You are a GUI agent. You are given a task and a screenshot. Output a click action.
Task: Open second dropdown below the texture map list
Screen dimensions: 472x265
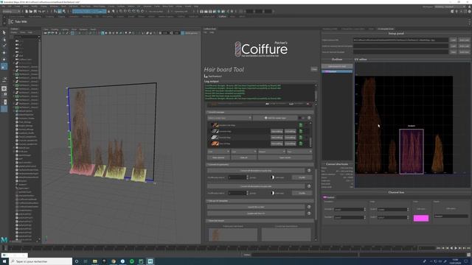[x=244, y=152]
